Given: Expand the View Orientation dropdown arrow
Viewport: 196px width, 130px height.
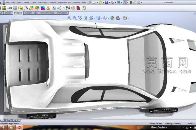Looking at the screenshot, I should tap(94, 18).
